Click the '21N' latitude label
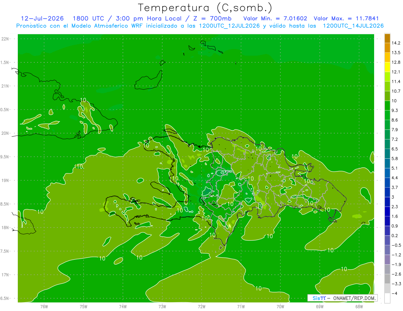Image resolution: width=403 pixels, height=311 pixels. tap(5, 86)
